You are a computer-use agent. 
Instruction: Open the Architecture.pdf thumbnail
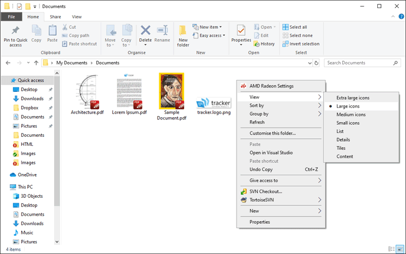[87, 91]
